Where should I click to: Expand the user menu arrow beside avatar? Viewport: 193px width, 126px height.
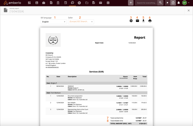189,3
